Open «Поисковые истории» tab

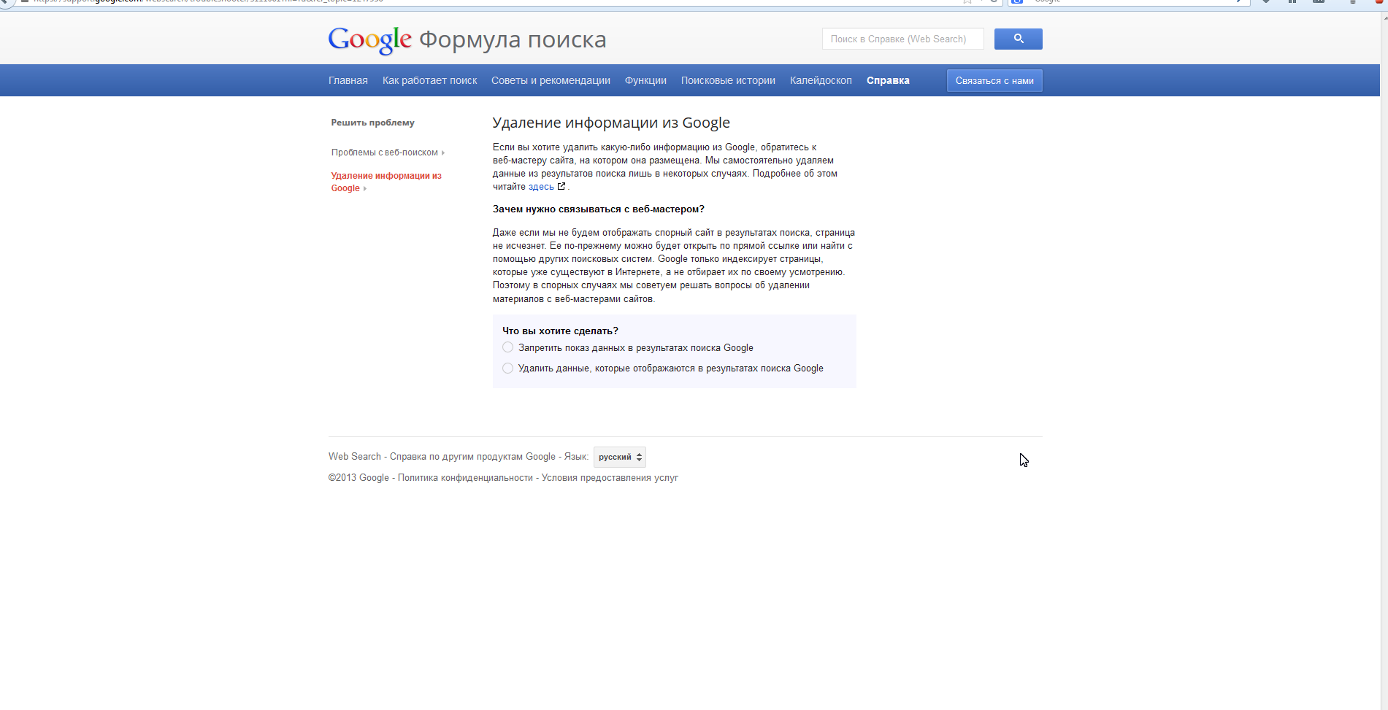[728, 80]
